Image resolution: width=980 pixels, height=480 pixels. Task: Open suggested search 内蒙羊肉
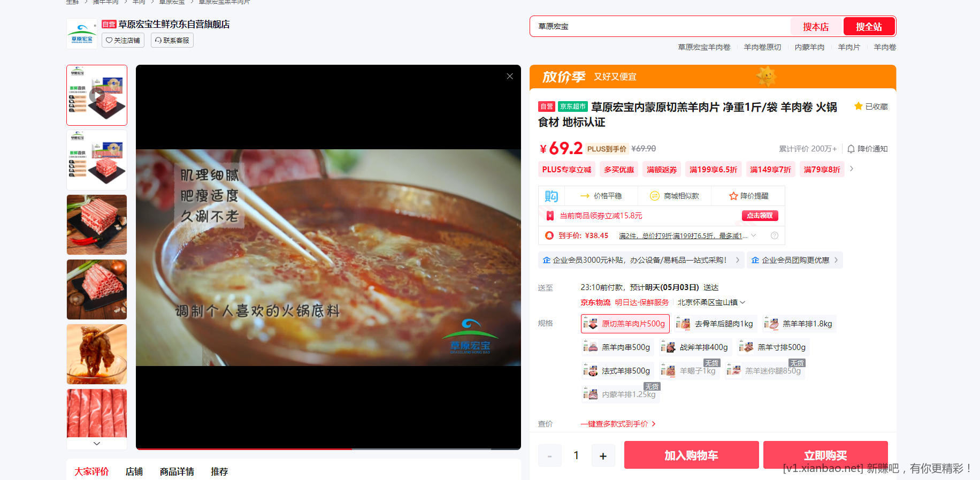tap(809, 47)
